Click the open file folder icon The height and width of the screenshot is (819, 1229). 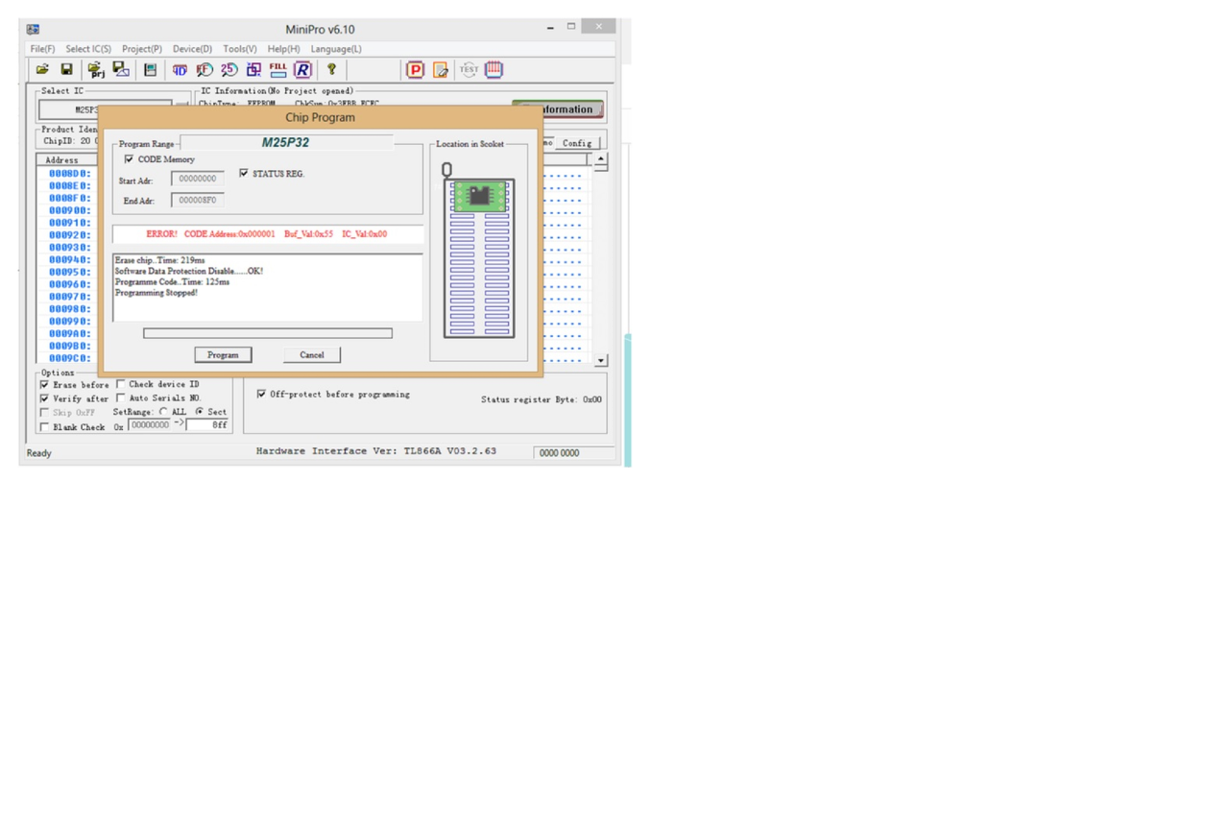pos(42,69)
